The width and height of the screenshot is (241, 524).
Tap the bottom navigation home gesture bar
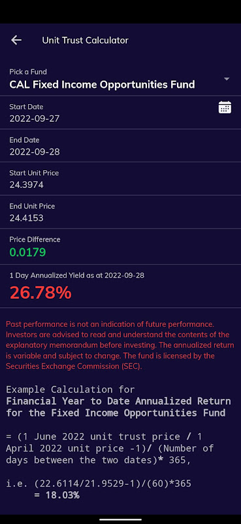[120, 519]
